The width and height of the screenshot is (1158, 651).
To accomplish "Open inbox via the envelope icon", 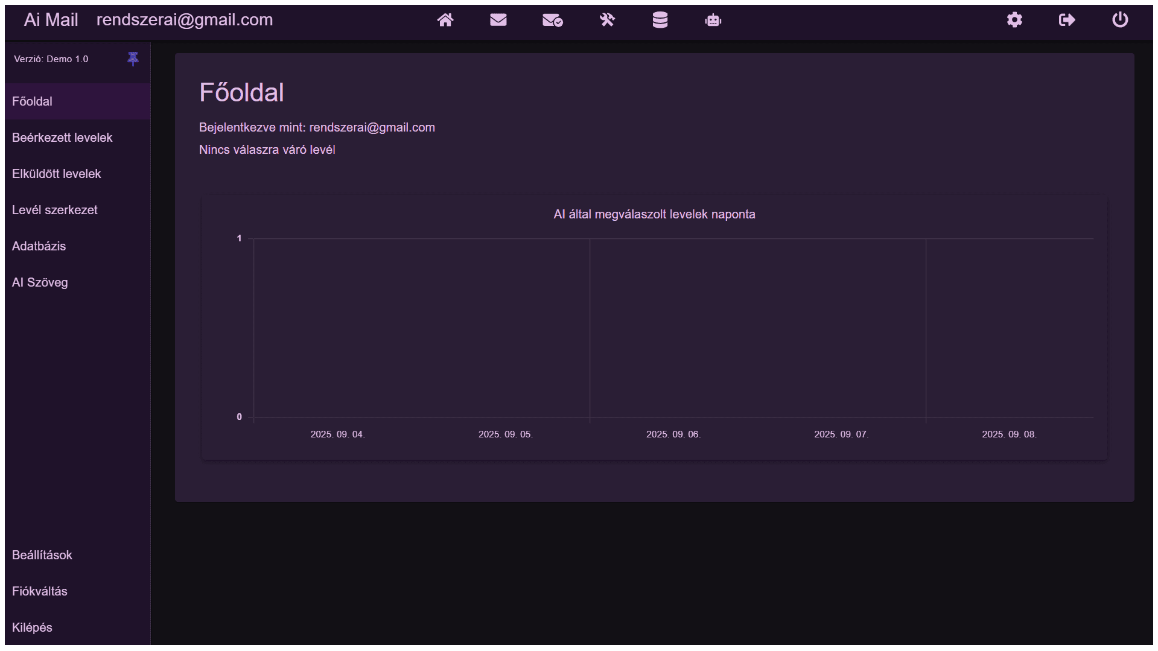I will coord(498,20).
